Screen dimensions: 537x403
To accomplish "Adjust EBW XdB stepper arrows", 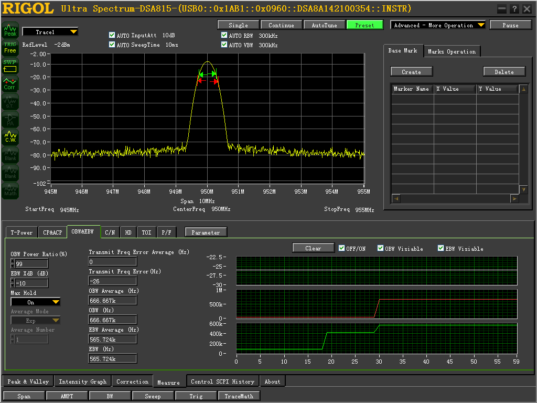I will [x=13, y=283].
